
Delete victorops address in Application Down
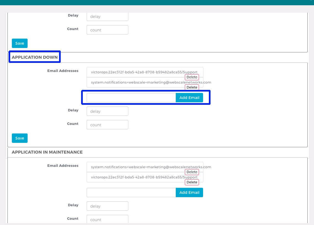(x=192, y=77)
